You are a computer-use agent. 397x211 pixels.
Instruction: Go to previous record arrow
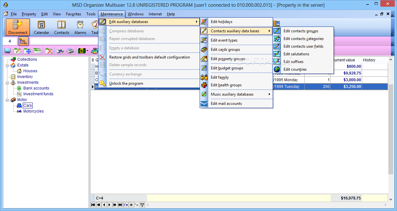coord(104,205)
